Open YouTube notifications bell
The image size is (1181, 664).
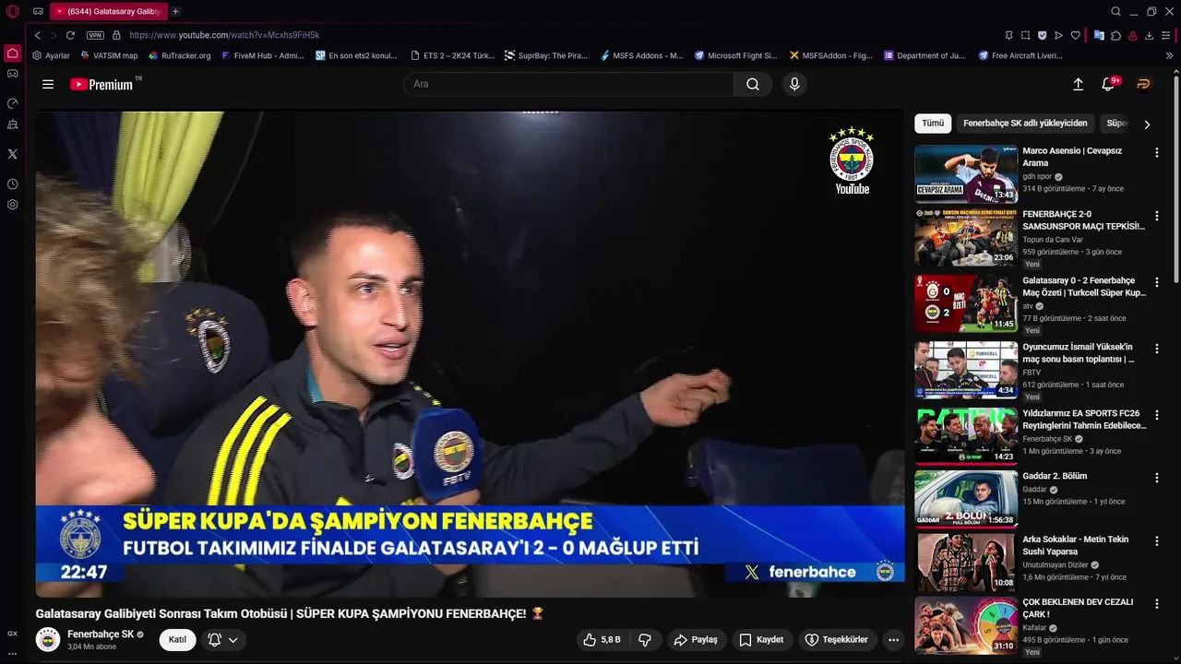click(x=1108, y=84)
